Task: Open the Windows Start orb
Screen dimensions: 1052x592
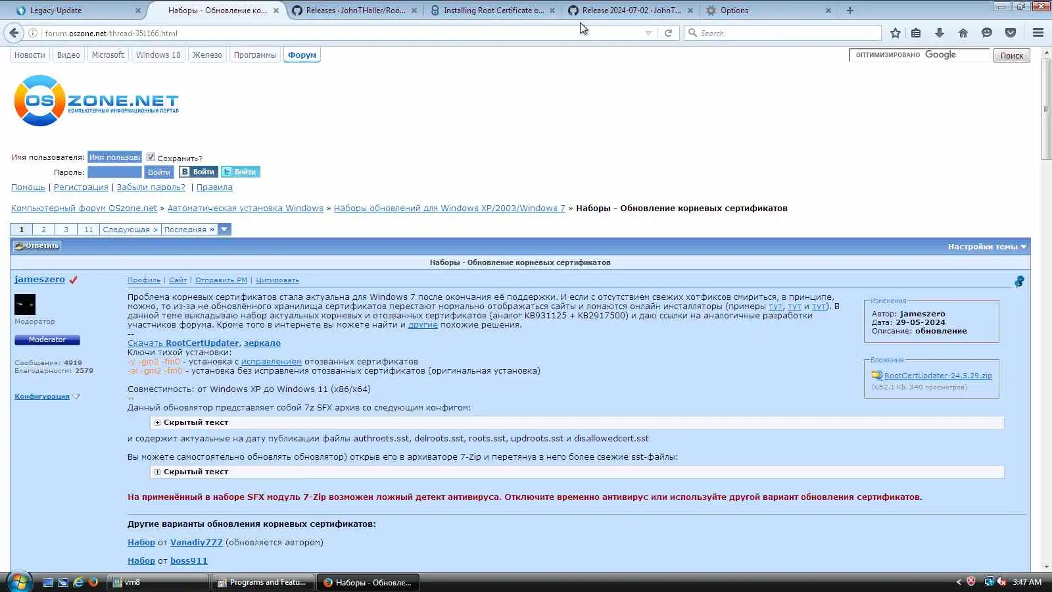Action: [19, 581]
